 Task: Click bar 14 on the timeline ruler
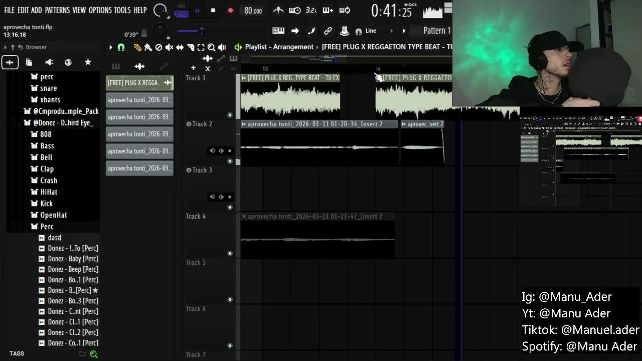[378, 69]
